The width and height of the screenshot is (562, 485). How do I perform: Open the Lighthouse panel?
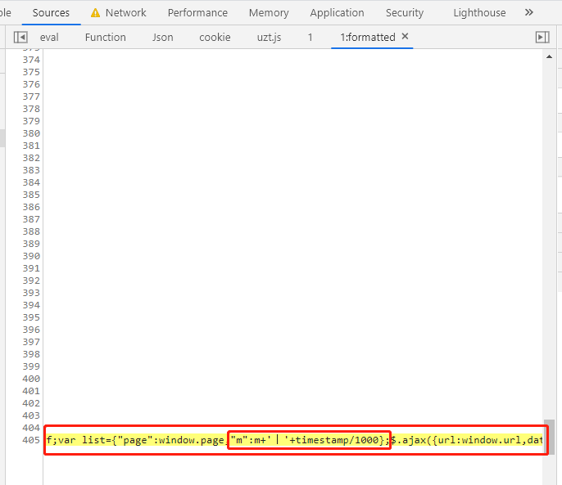tap(479, 12)
